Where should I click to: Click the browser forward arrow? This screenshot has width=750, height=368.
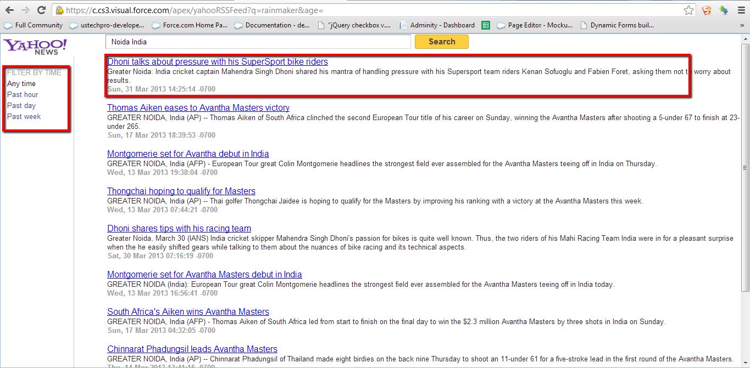click(25, 10)
